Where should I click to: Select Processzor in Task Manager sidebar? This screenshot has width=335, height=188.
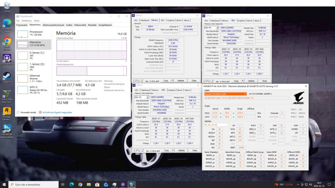pos(33,33)
